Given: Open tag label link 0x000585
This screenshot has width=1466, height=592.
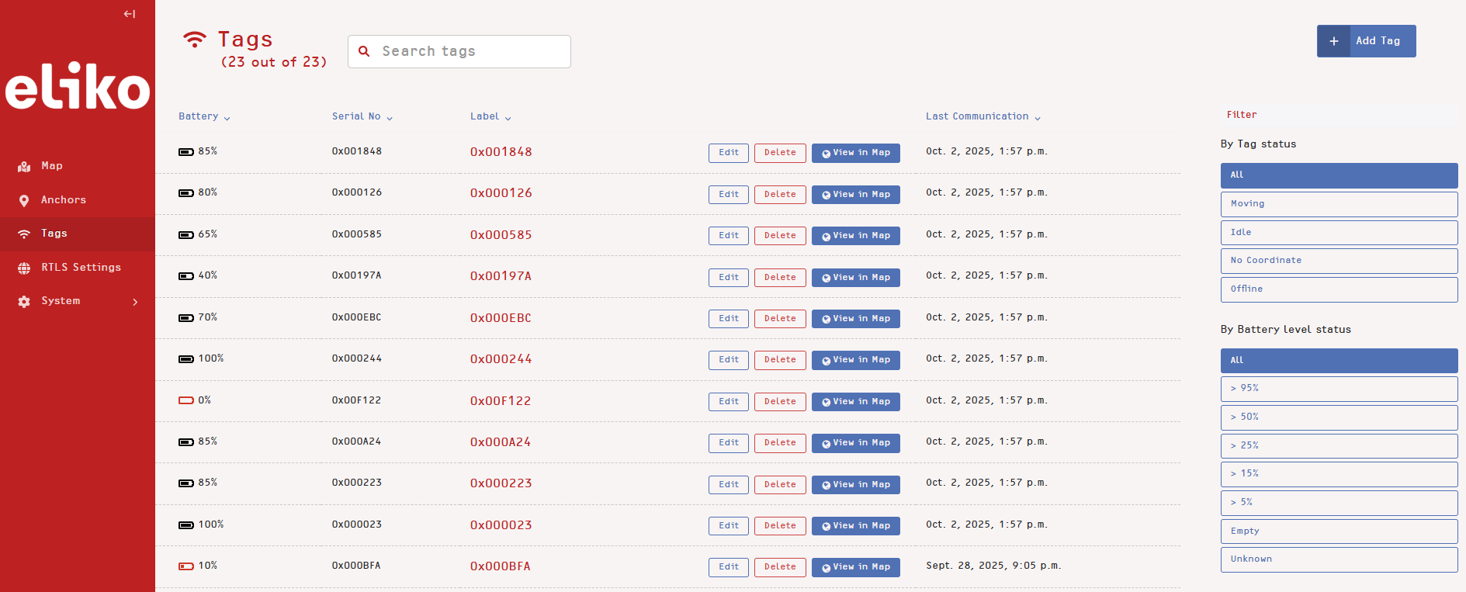Looking at the screenshot, I should (501, 235).
